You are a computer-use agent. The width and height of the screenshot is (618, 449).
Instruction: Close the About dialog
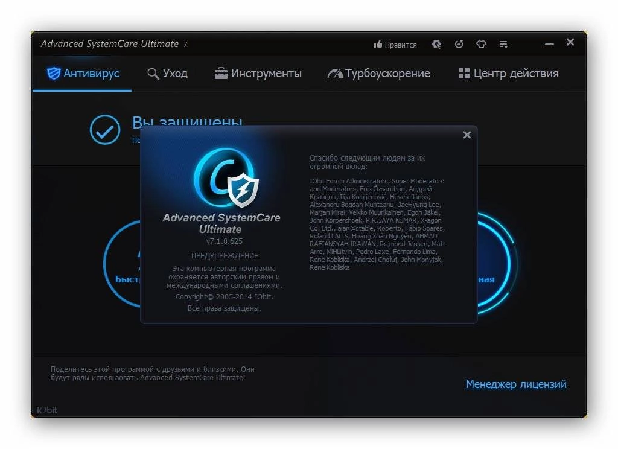467,135
